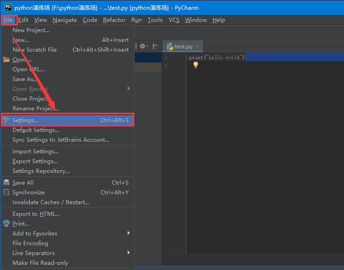Choose Default Settings... entry
The height and width of the screenshot is (270, 344).
click(68, 130)
